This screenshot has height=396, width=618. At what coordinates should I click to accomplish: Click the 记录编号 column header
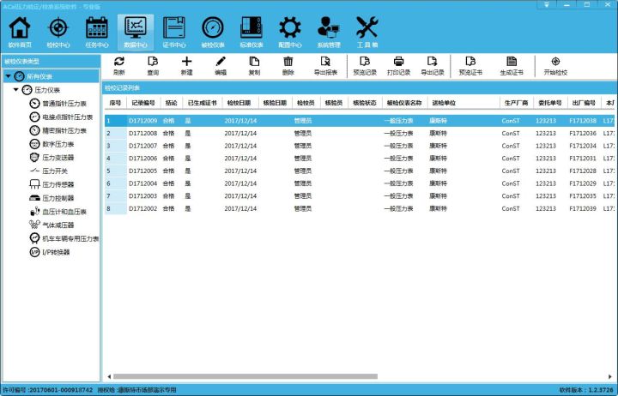pyautogui.click(x=142, y=103)
